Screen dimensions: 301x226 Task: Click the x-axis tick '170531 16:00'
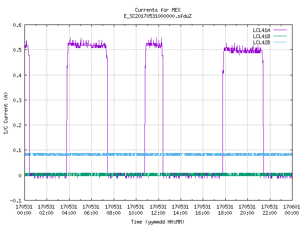pyautogui.click(x=202, y=210)
